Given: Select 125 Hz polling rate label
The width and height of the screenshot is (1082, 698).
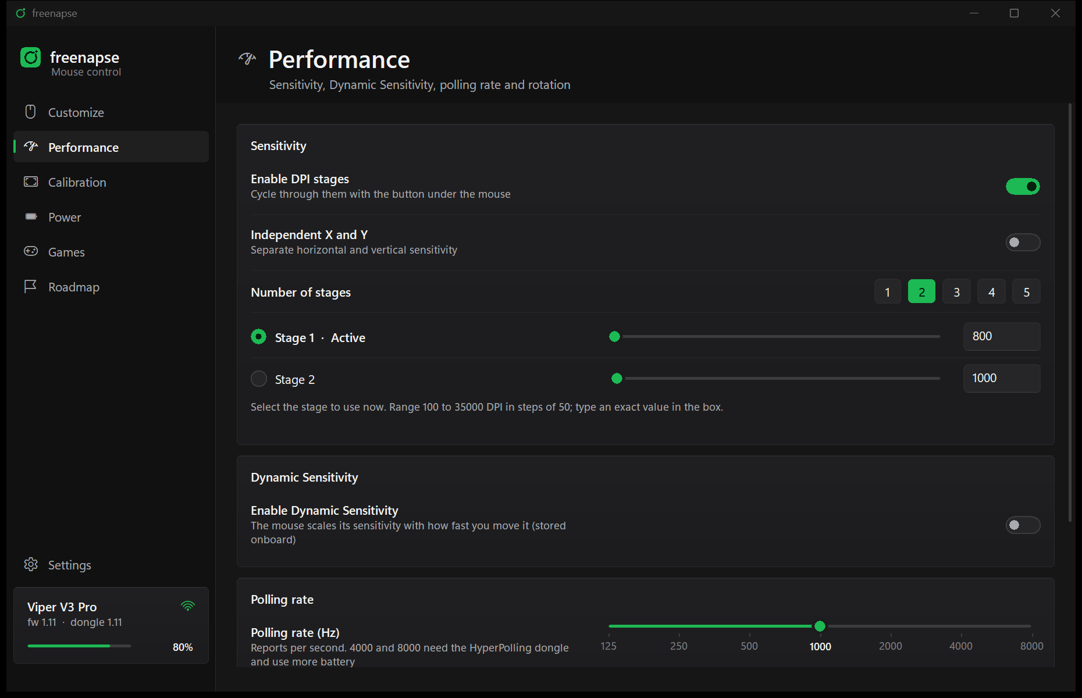Looking at the screenshot, I should [608, 646].
